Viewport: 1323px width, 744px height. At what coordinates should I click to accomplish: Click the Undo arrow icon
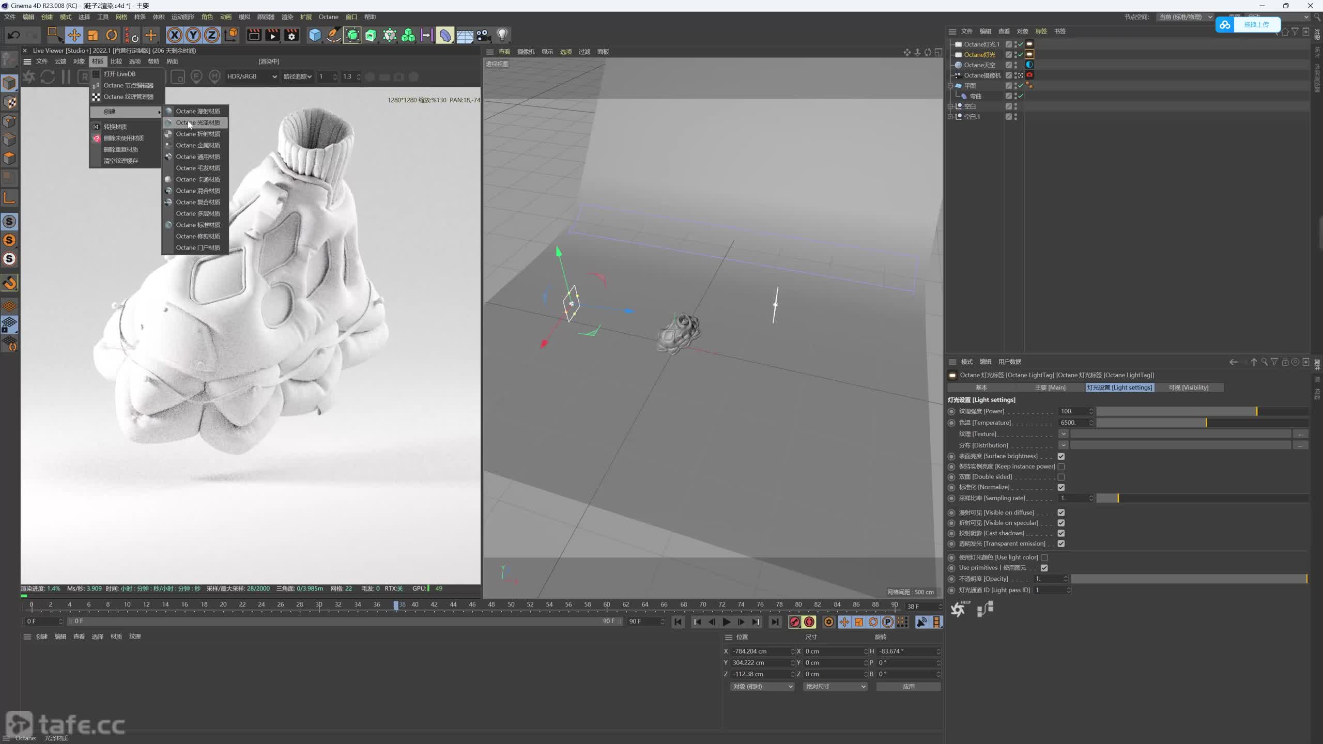[14, 35]
